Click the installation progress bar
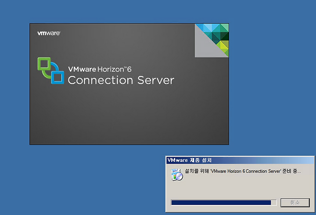 click(x=223, y=203)
